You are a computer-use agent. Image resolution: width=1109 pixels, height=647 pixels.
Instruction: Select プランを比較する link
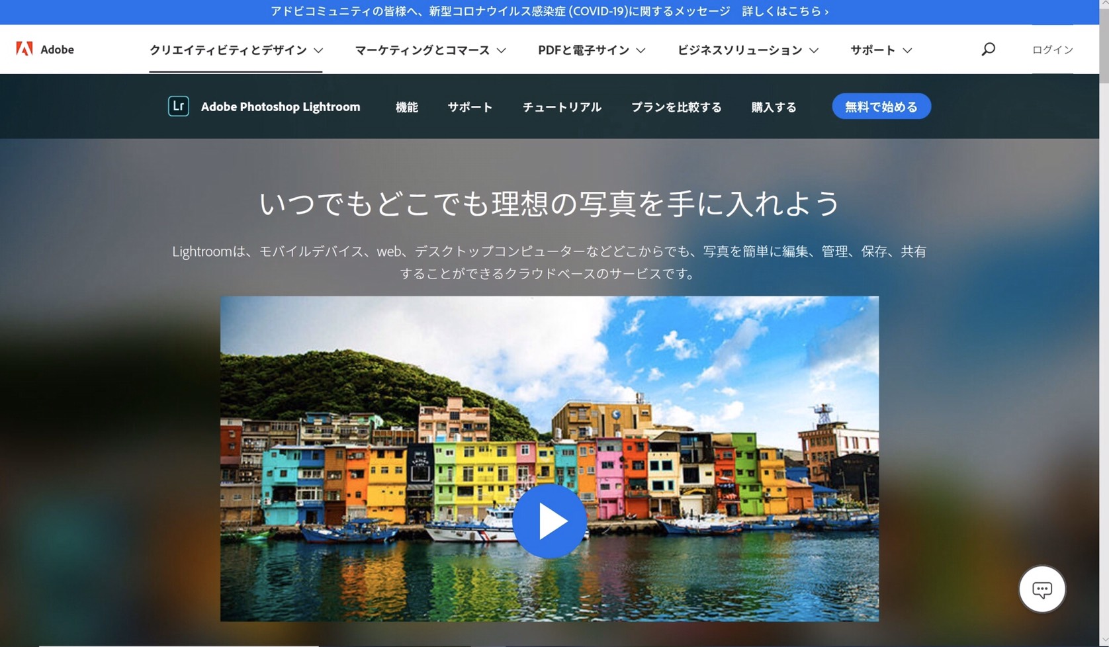(676, 107)
